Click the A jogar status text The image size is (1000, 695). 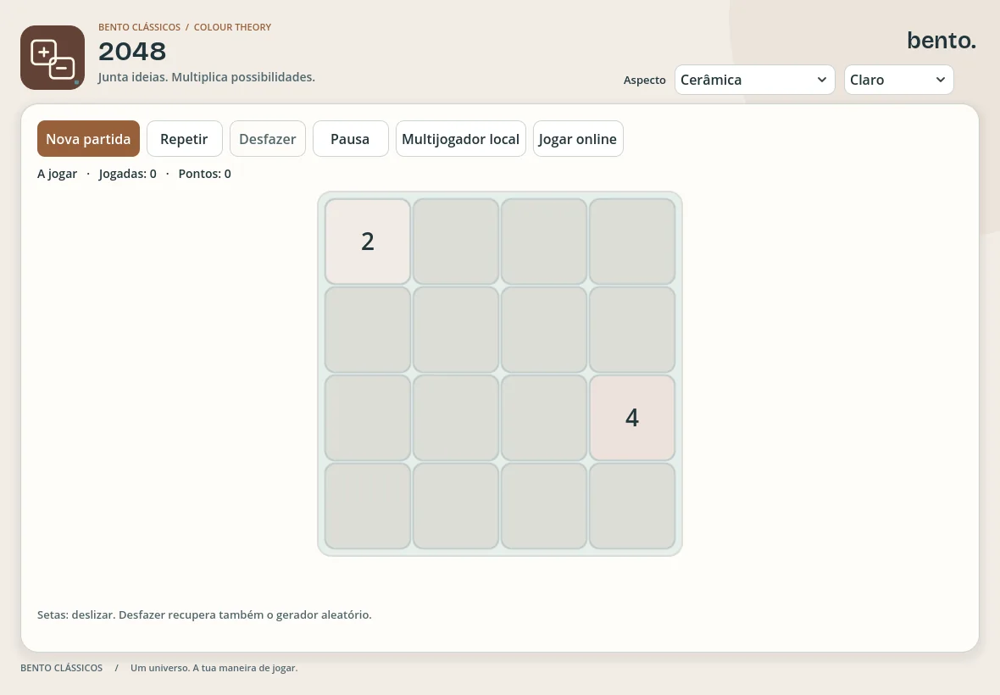tap(57, 174)
